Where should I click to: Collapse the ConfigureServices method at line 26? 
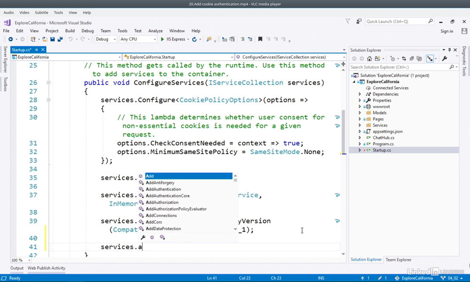pos(48,82)
